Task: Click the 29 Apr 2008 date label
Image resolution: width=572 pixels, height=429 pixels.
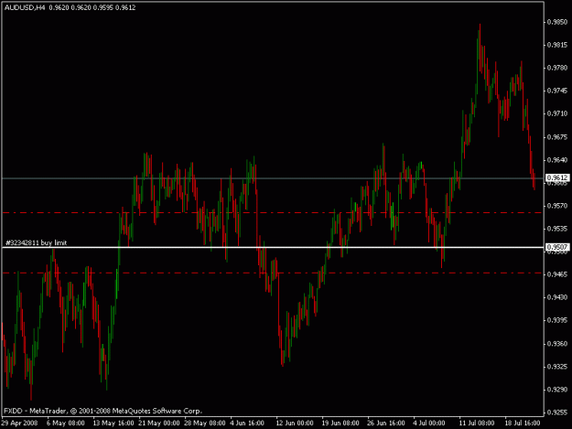Action: coord(20,423)
